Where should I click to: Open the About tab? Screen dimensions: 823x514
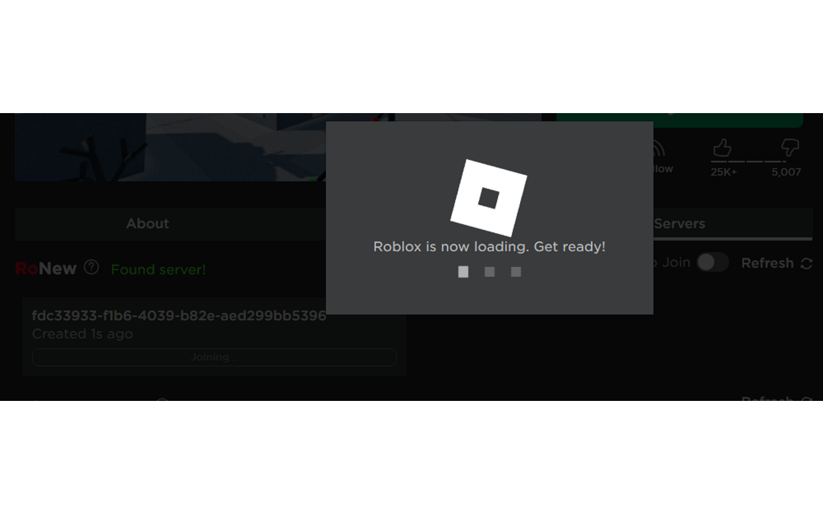tap(147, 224)
